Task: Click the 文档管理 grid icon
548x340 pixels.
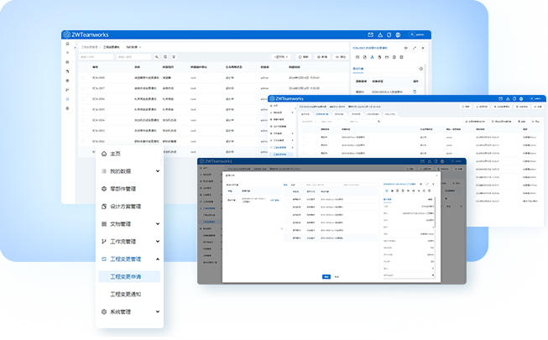Action: tap(102, 224)
